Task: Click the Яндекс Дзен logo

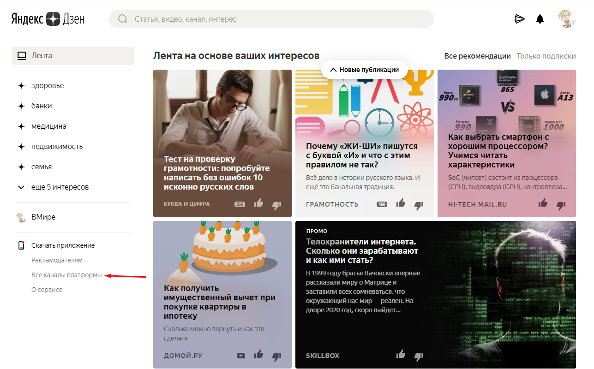Action: coord(48,19)
